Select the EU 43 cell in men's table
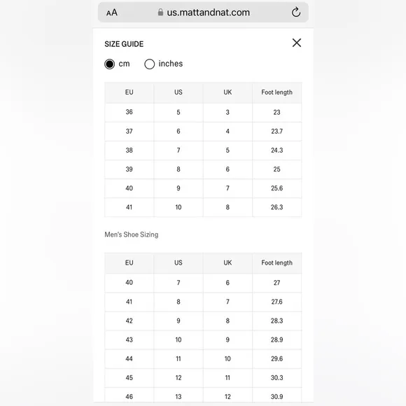Viewport: 406px width, 406px height. 129,339
